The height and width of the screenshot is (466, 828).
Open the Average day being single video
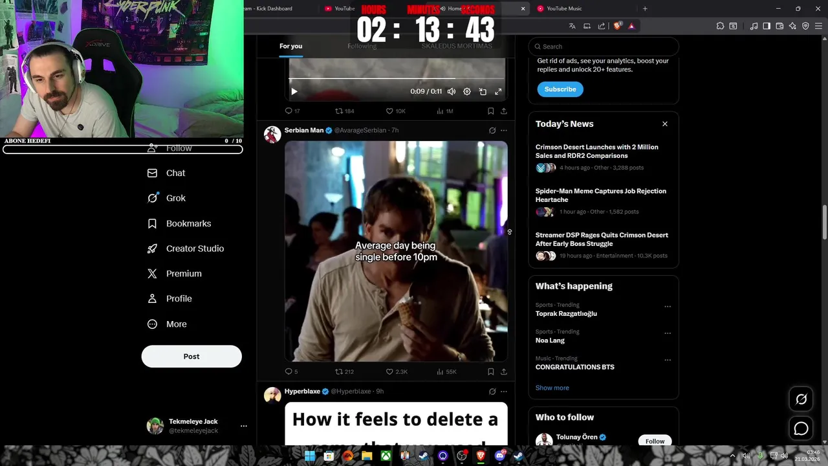396,251
